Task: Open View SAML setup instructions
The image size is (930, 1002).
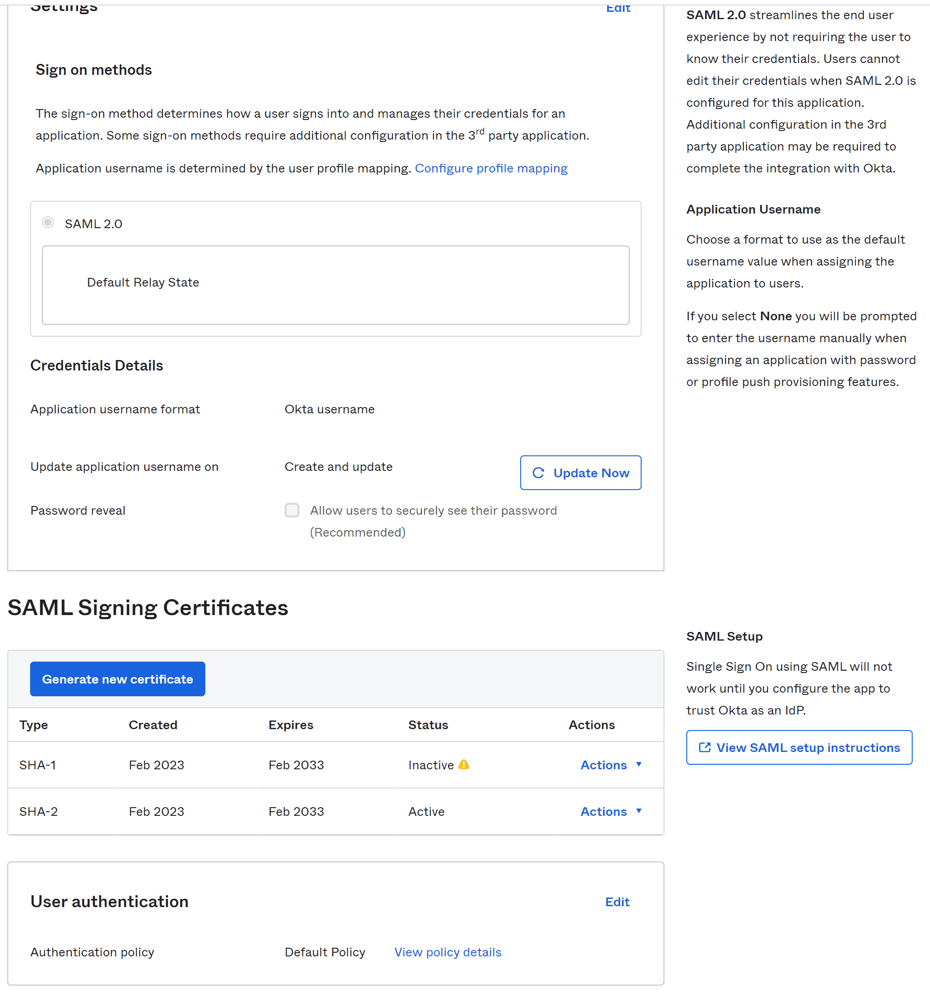Action: 799,747
